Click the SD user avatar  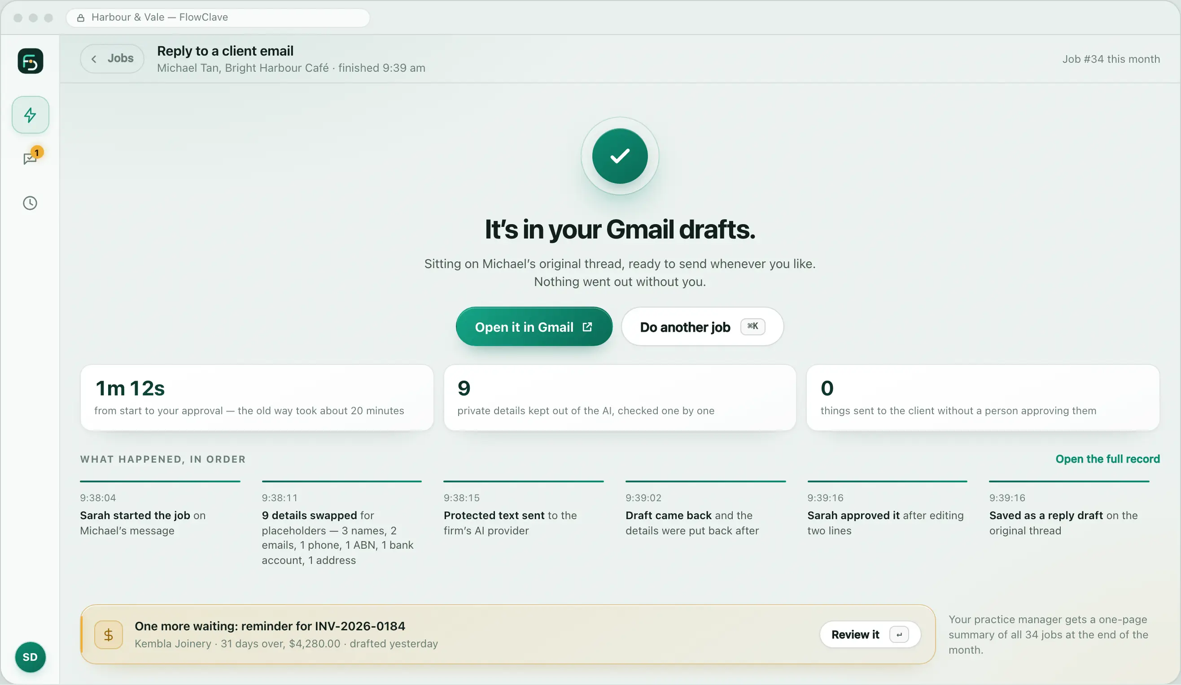pos(31,657)
